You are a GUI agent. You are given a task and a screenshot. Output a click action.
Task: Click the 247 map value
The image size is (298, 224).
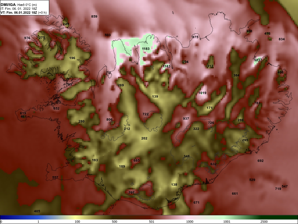coord(66,24)
